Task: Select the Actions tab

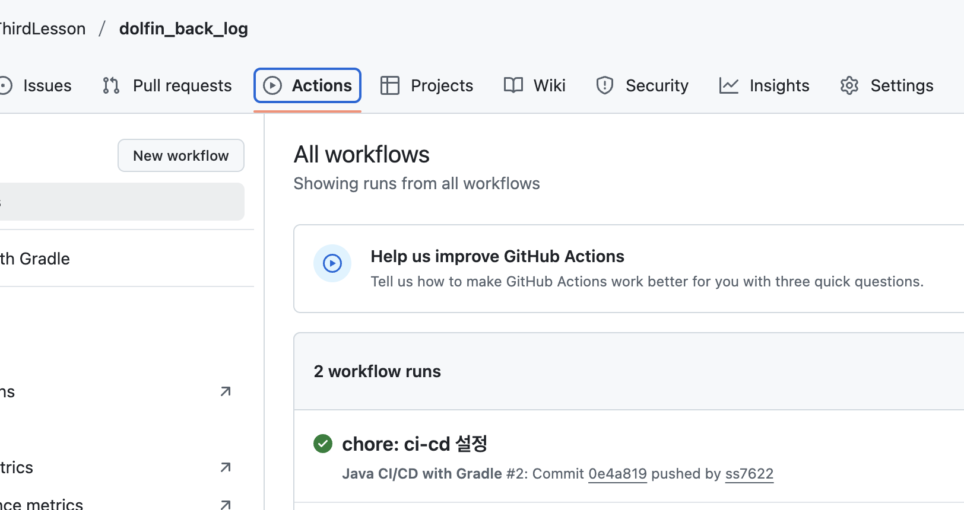Action: coord(307,85)
